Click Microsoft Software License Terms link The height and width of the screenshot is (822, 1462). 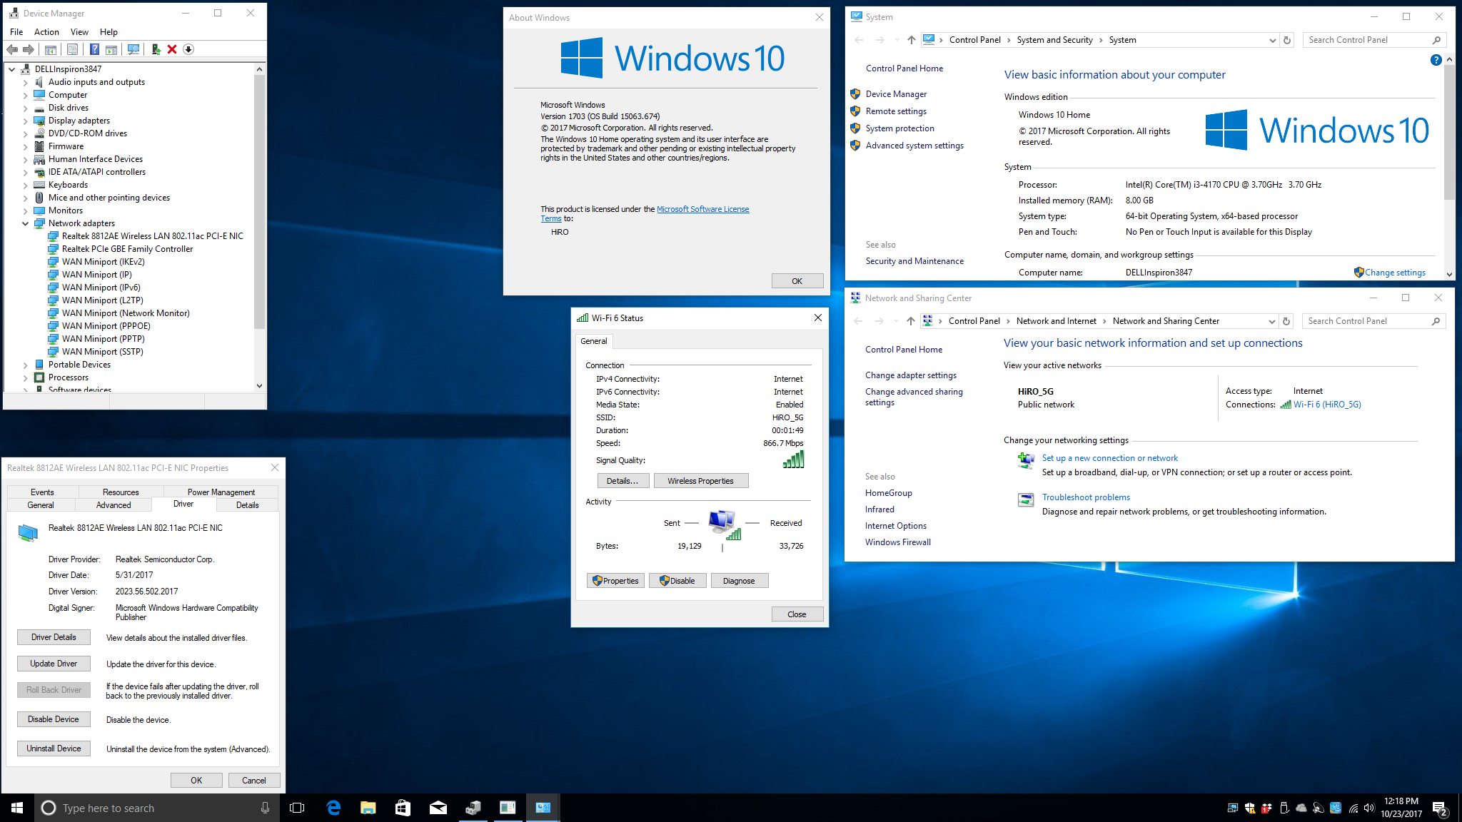pos(703,209)
